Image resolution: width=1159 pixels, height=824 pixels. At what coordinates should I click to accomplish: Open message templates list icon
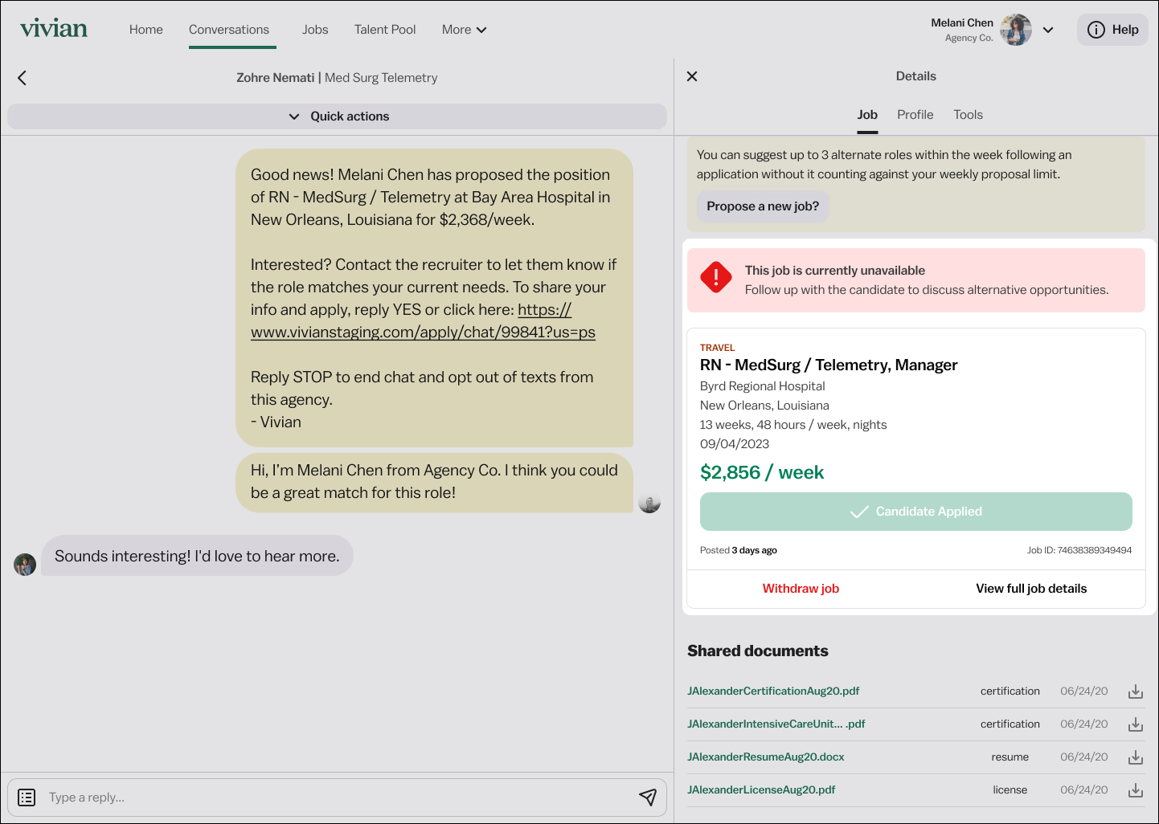tap(27, 797)
